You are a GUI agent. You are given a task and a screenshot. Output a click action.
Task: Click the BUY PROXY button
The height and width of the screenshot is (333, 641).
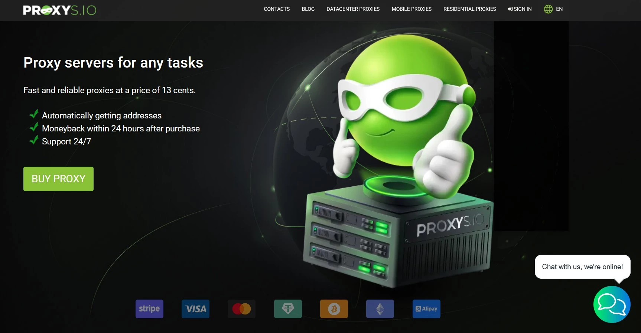(x=58, y=179)
